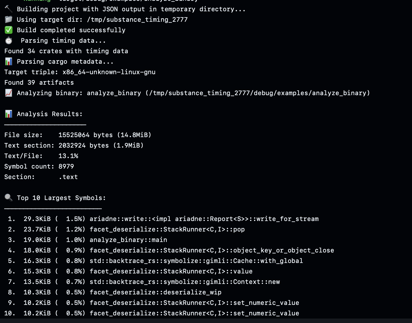Click the /tmp/substance_timing_2777 target dir path
The height and width of the screenshot is (323, 412).
pos(137,20)
